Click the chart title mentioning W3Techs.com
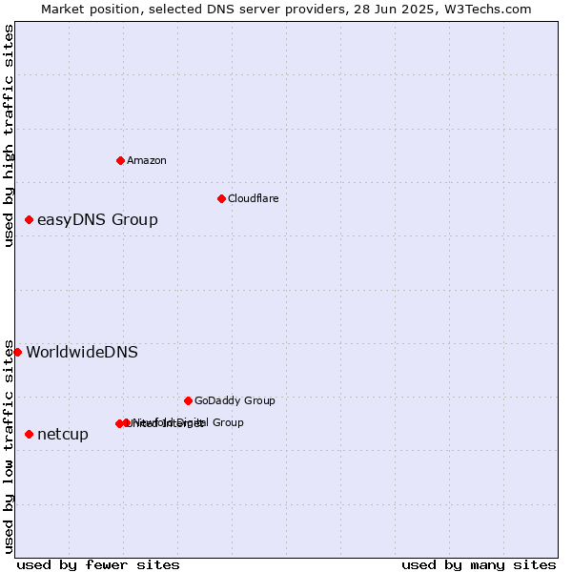572x572 pixels. point(286,10)
